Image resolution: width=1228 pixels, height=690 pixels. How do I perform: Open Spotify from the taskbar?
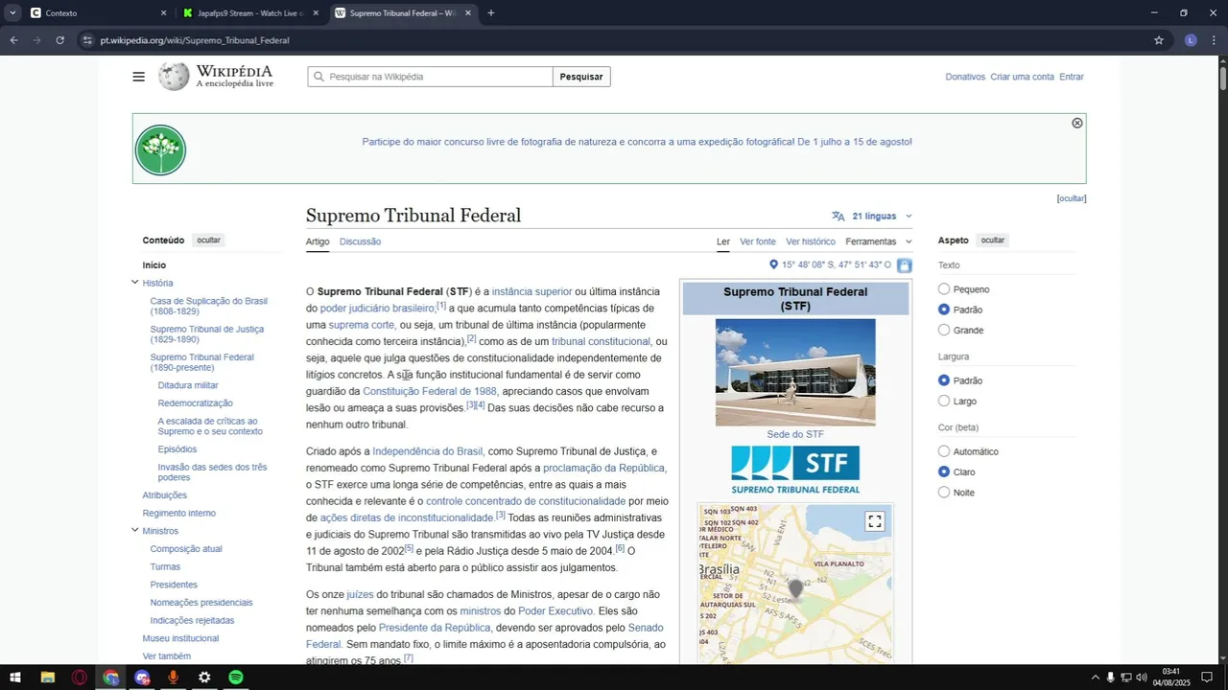236,678
